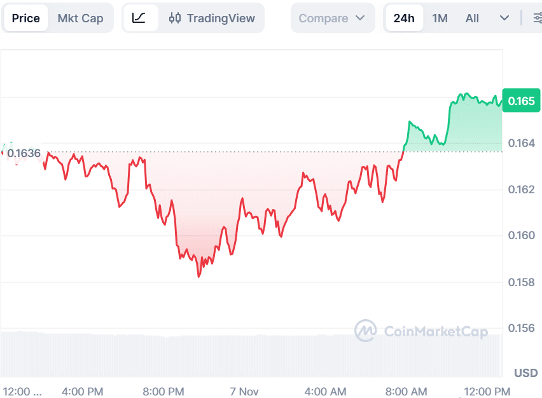This screenshot has height=398, width=542.
Task: Click the 7 Nov date marker
Action: point(244,391)
